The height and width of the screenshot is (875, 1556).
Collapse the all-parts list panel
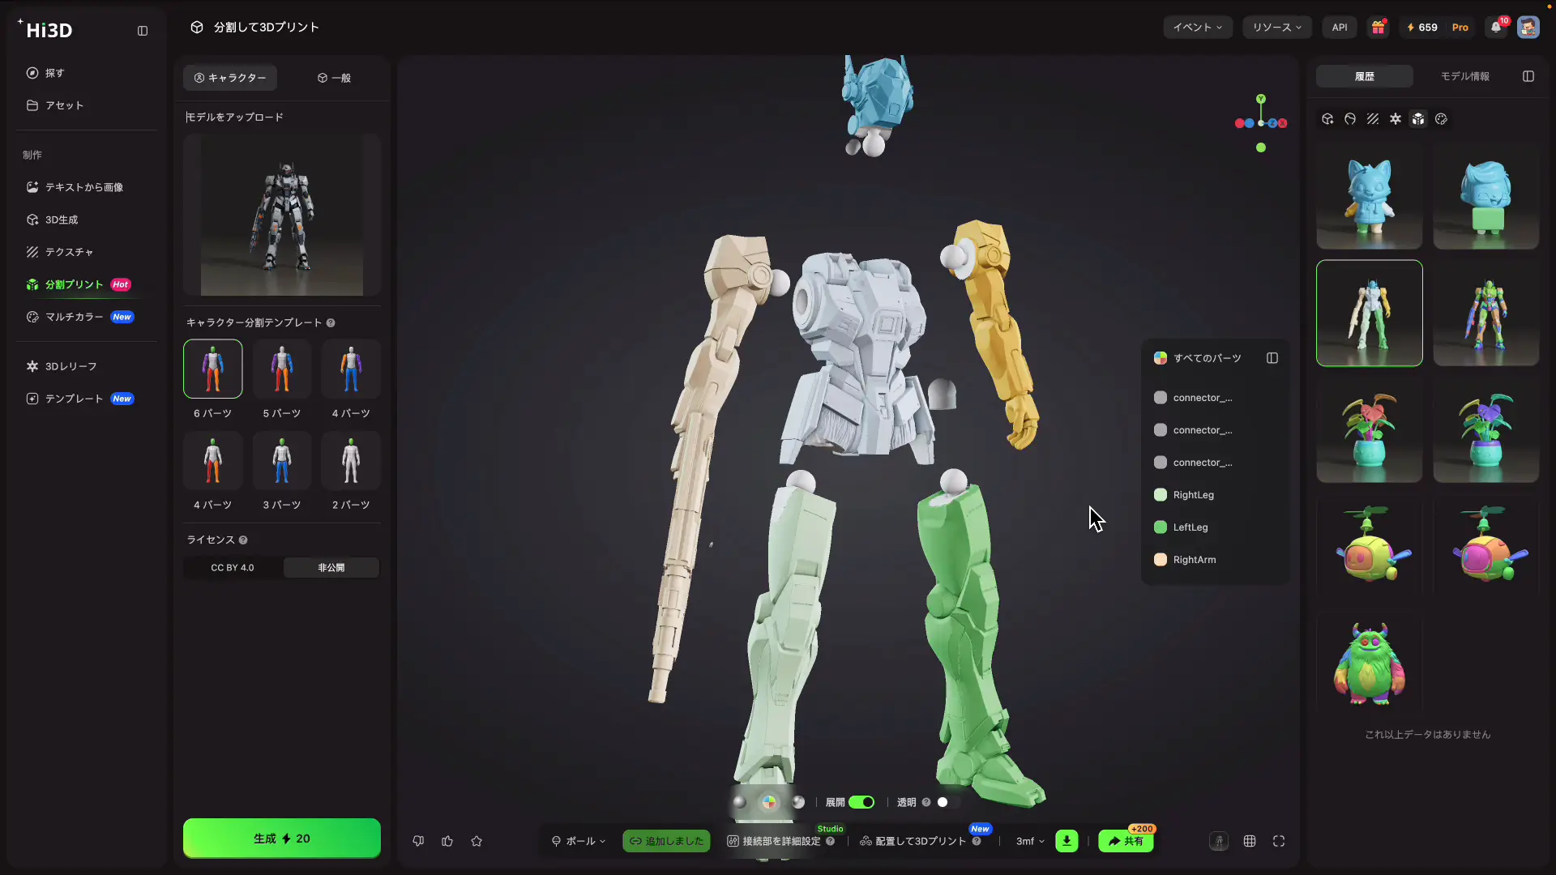pyautogui.click(x=1272, y=358)
